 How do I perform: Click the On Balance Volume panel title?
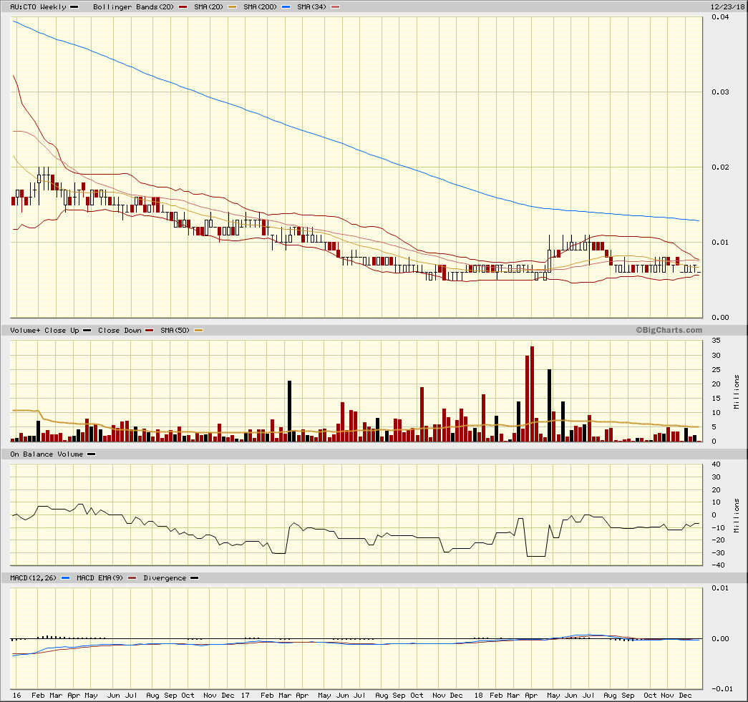(x=47, y=454)
